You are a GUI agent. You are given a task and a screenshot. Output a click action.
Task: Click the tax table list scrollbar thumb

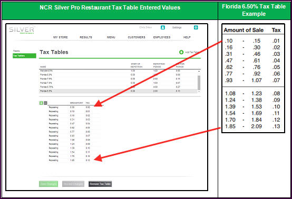(x=199, y=83)
